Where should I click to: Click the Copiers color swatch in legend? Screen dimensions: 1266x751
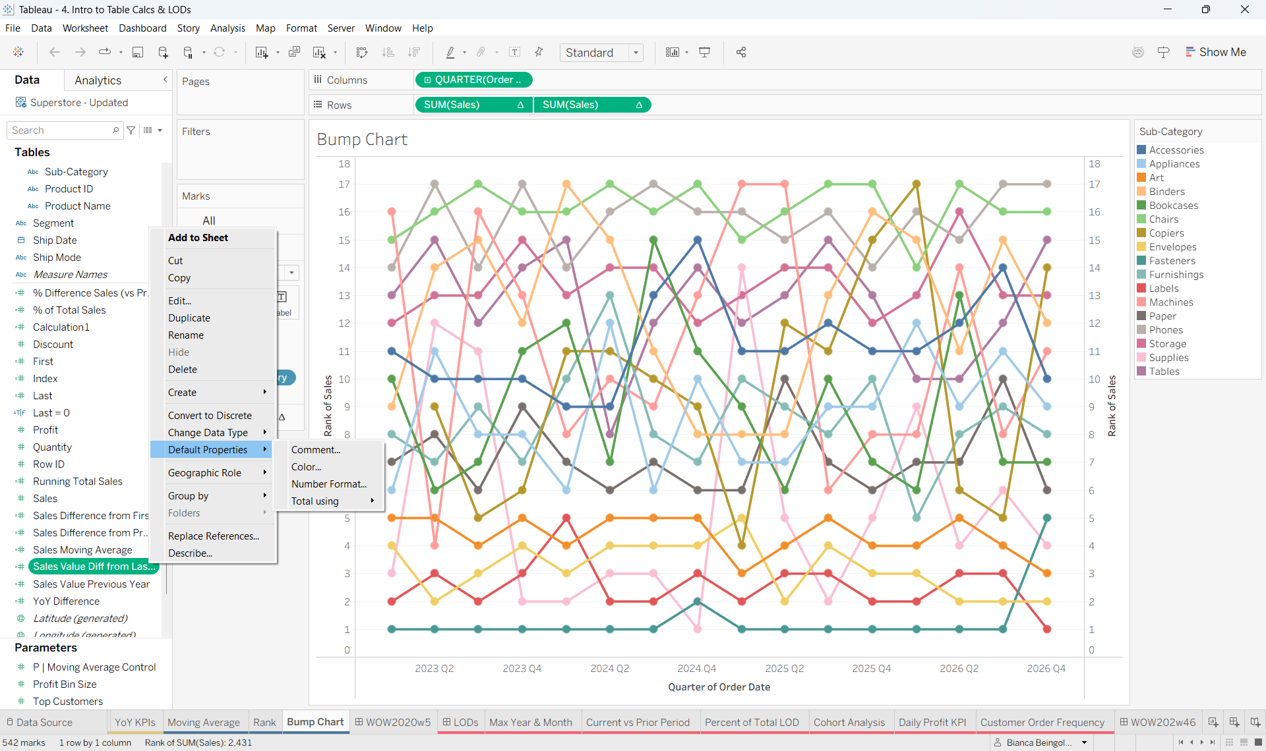[x=1141, y=233]
